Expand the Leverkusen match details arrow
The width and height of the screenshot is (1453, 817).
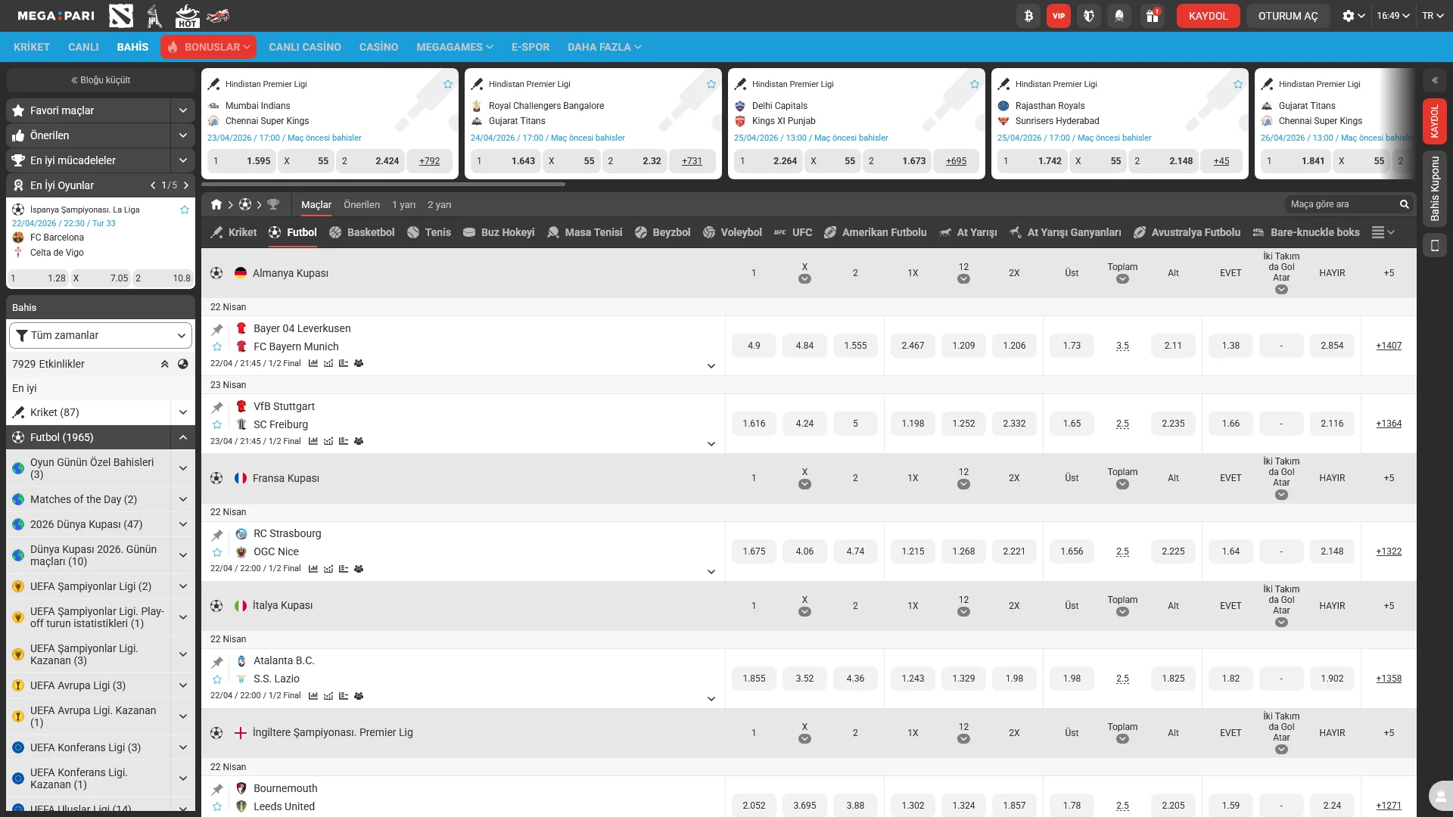point(711,366)
